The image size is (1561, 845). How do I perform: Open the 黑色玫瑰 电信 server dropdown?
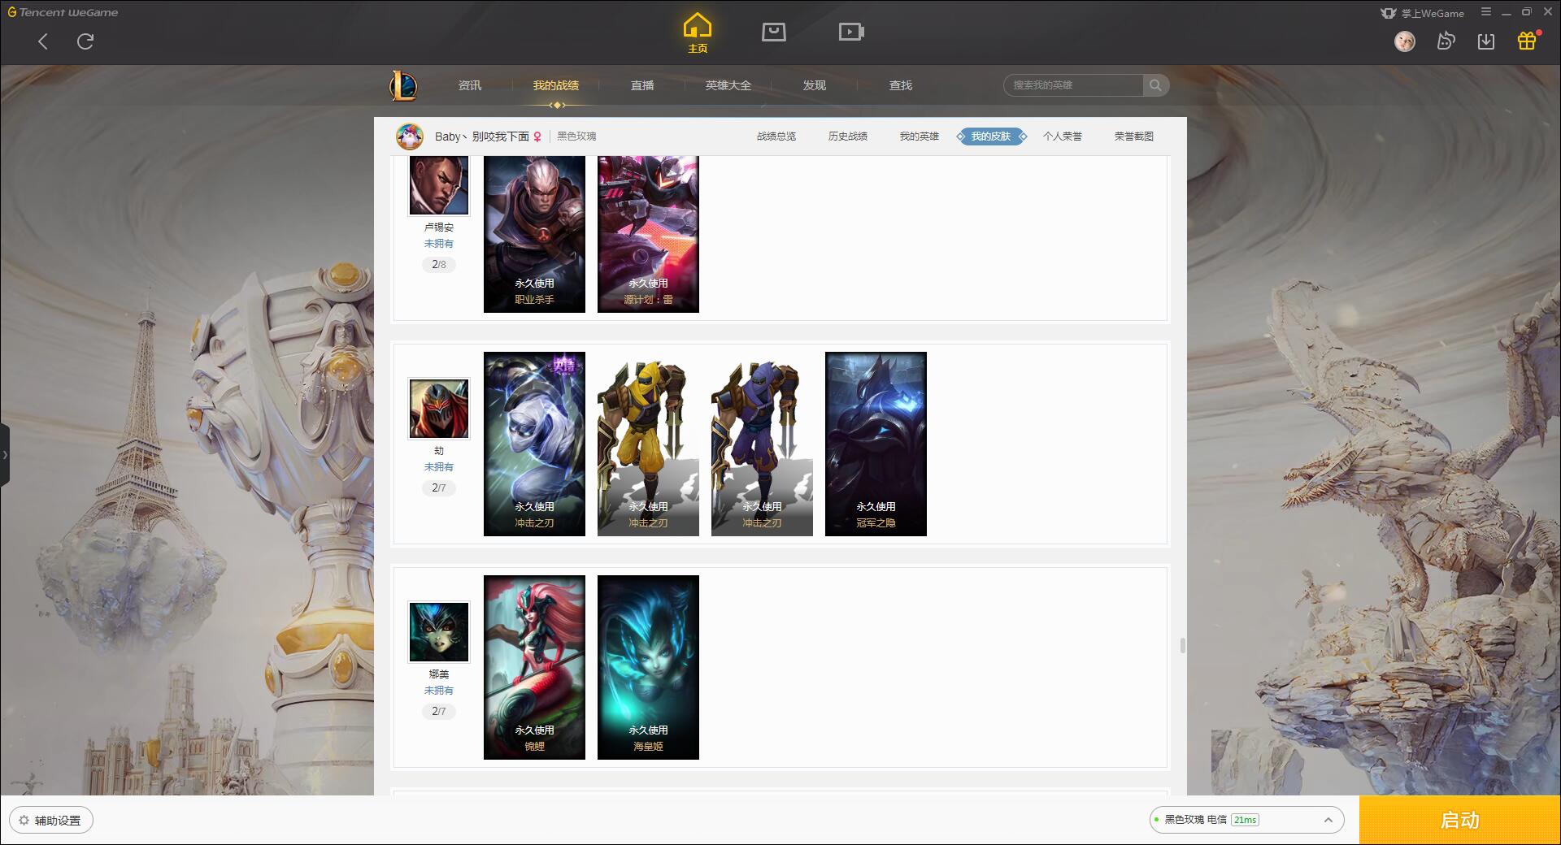1246,820
